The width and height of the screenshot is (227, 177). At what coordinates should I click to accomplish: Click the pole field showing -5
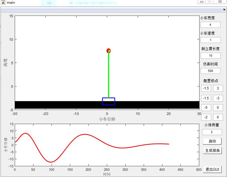(x=206, y=108)
